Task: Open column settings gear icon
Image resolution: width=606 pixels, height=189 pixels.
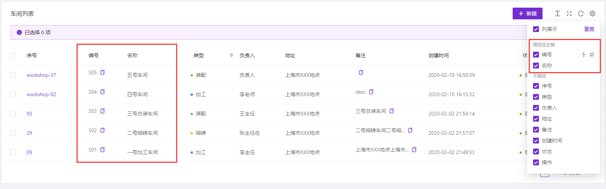Action: pyautogui.click(x=593, y=13)
